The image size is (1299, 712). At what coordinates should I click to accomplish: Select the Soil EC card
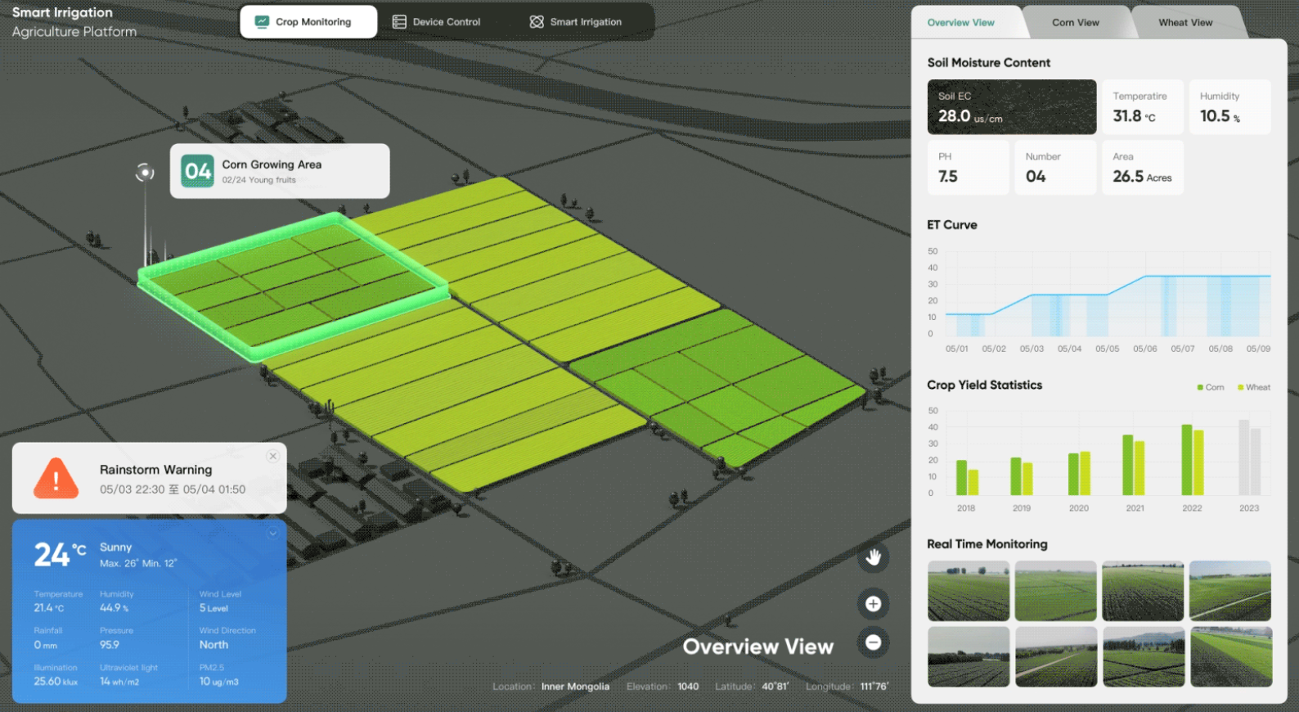1011,107
